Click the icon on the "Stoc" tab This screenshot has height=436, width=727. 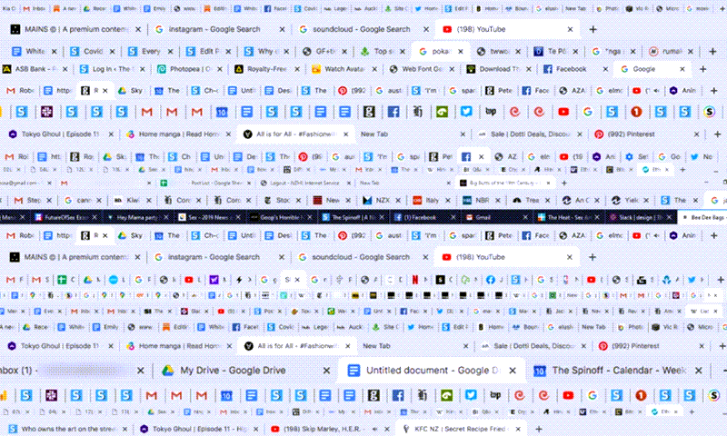[x=267, y=200]
